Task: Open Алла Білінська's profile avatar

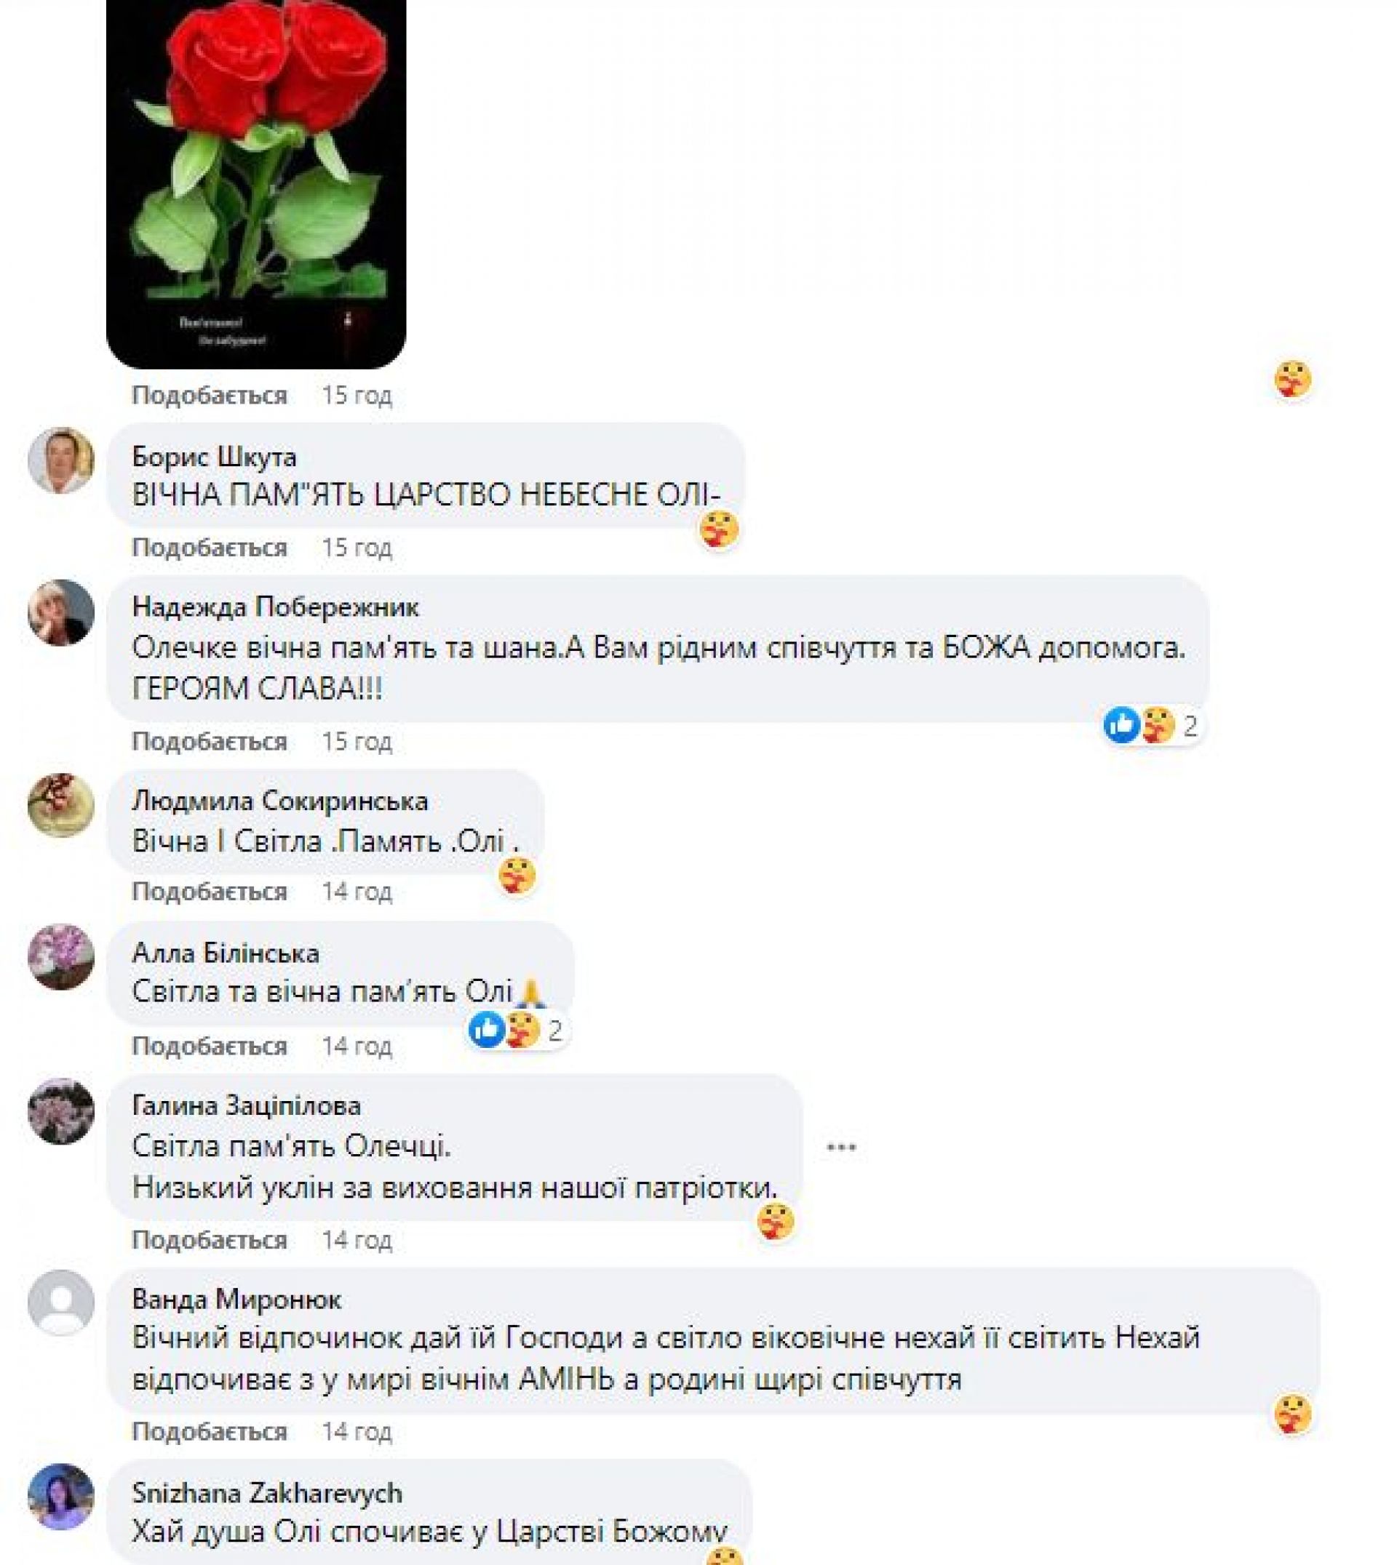Action: [x=60, y=956]
